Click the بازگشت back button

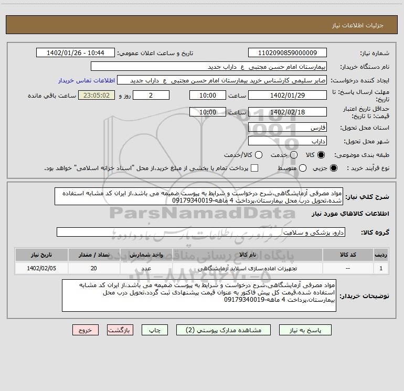click(120, 330)
